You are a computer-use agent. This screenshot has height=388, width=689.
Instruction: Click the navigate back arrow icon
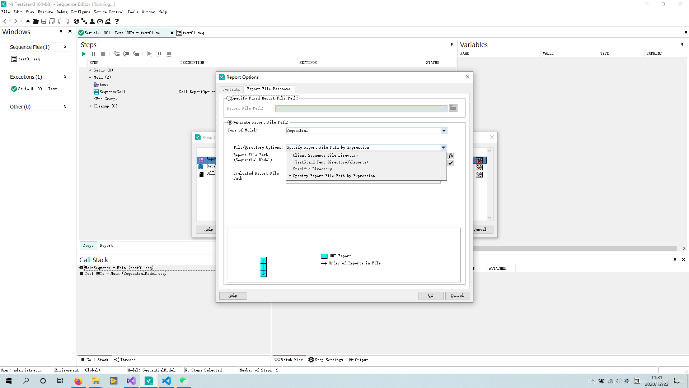tap(5, 21)
